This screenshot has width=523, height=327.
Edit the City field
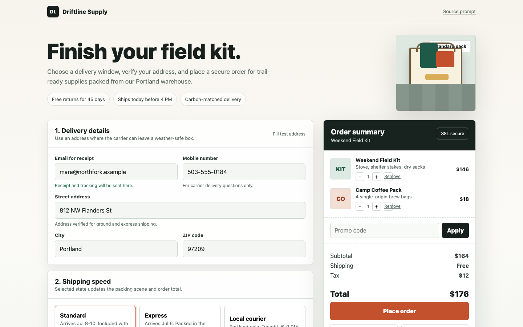[116, 249]
